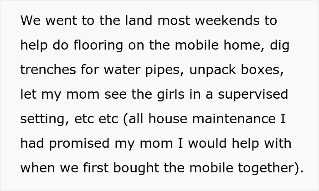Click the word 'water'
Image resolution: width=319 pixels, height=191 pixels.
pos(122,70)
